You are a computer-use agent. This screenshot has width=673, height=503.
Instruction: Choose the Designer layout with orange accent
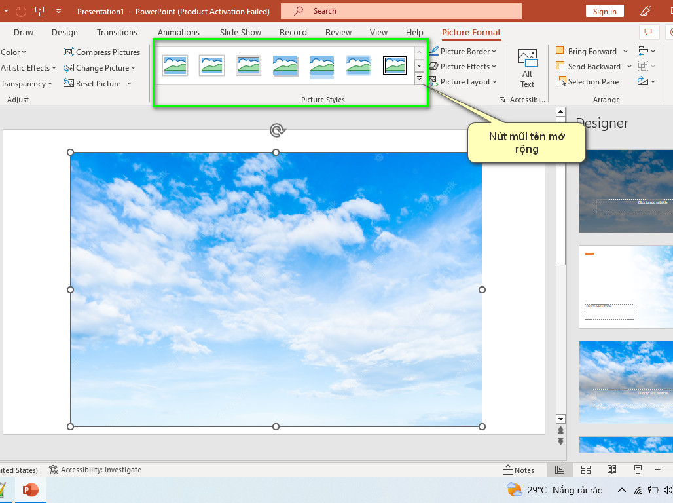pyautogui.click(x=626, y=287)
